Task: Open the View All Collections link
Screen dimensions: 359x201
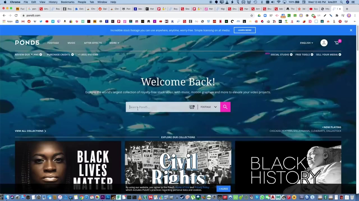Action: coord(30,131)
